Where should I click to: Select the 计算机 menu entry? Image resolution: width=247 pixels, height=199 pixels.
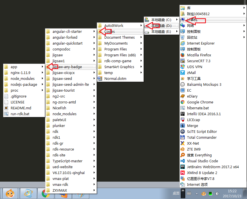[x=213, y=20]
